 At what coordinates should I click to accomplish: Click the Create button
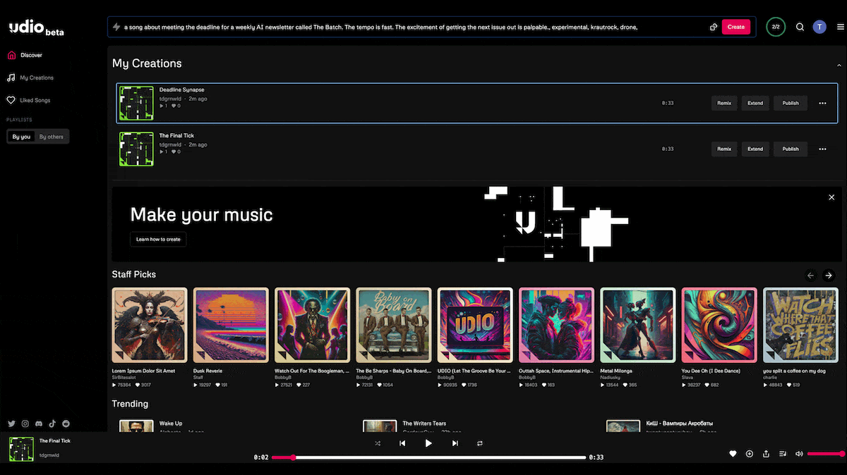point(735,27)
